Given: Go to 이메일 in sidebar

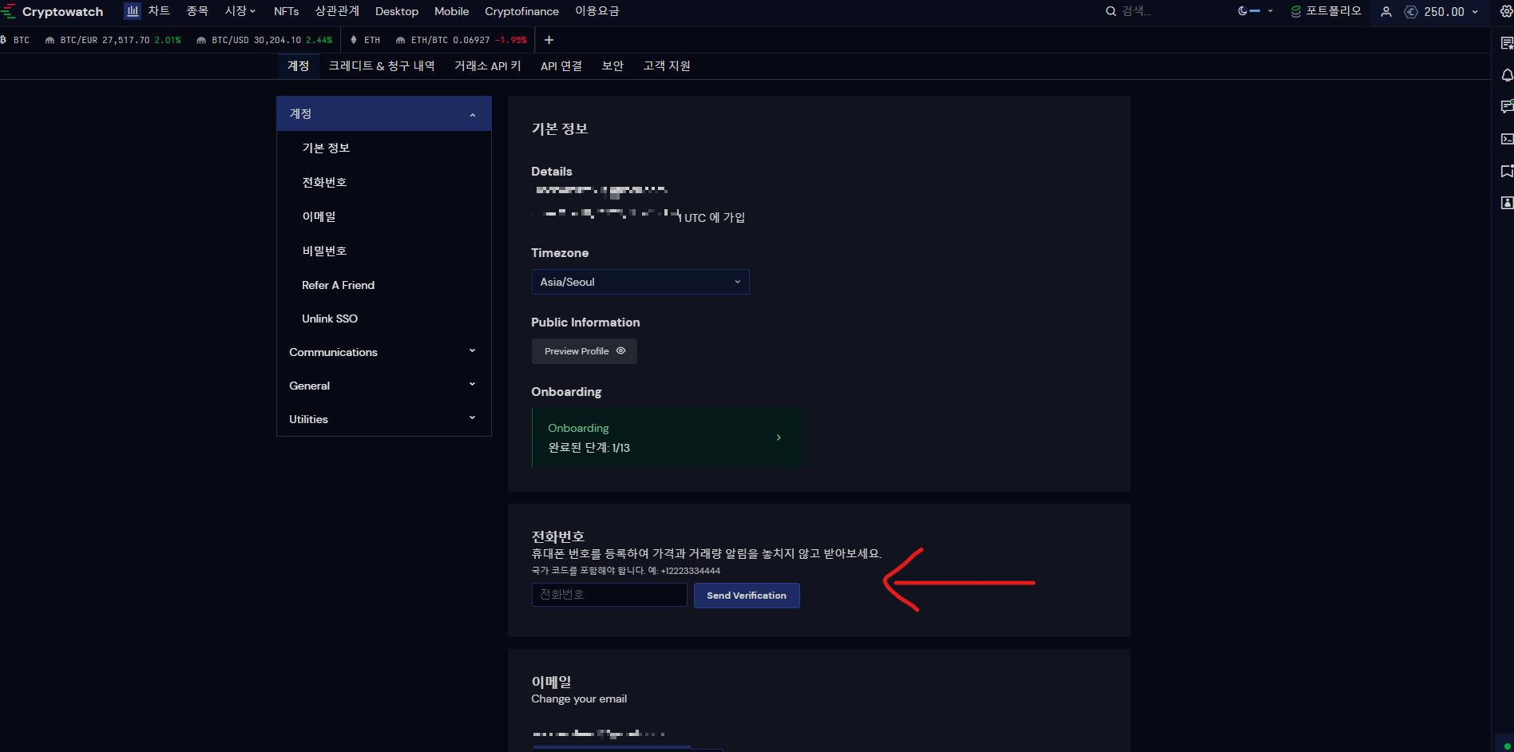Looking at the screenshot, I should (x=319, y=217).
